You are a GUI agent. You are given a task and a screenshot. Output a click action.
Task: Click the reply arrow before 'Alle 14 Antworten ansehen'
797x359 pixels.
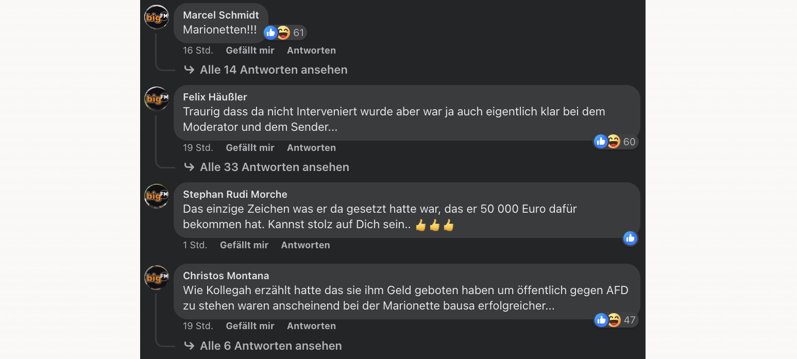click(x=189, y=69)
